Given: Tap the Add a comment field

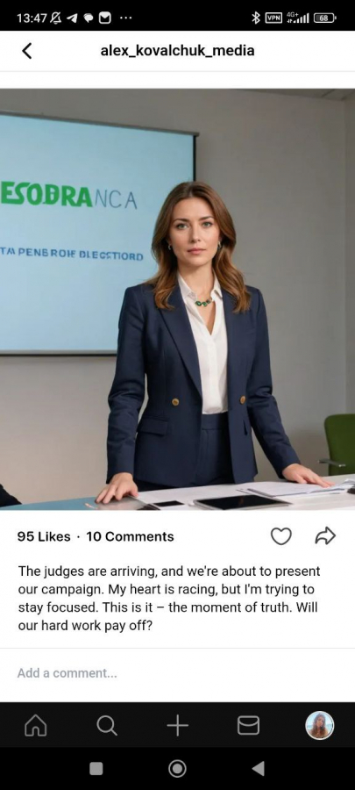Looking at the screenshot, I should point(177,673).
